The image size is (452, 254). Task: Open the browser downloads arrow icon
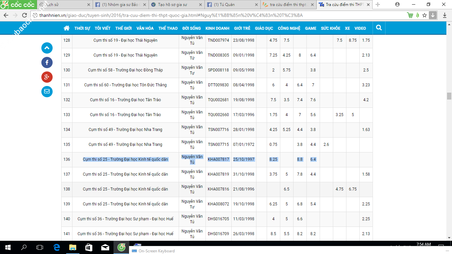(432, 15)
